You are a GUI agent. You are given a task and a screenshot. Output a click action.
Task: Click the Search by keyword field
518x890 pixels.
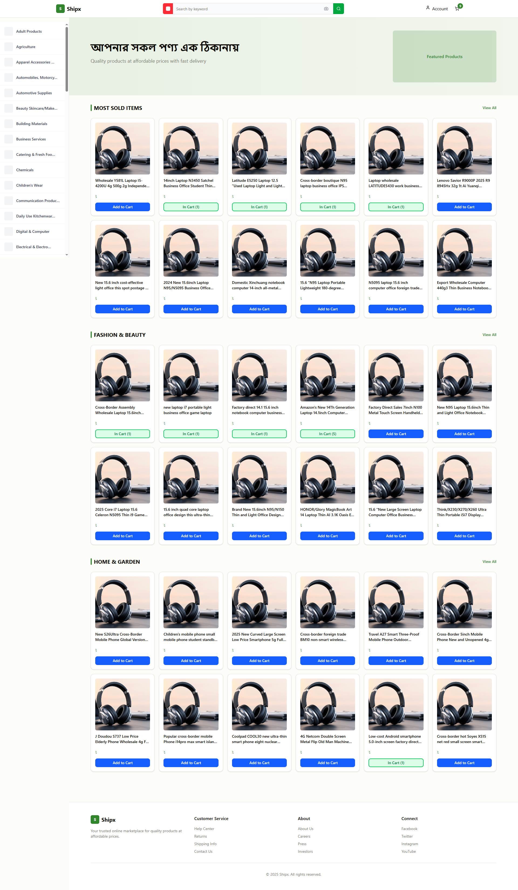pos(247,9)
